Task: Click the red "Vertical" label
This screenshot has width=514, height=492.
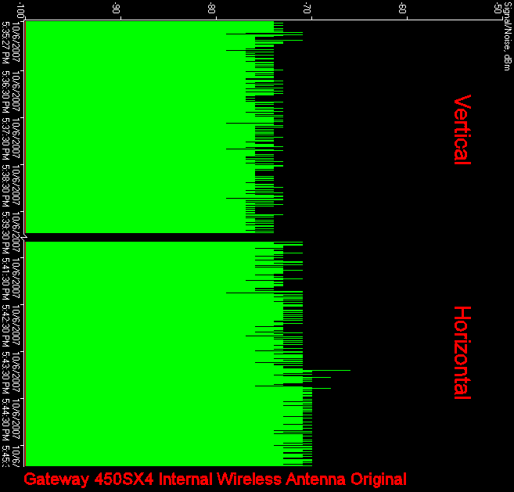Action: (462, 130)
